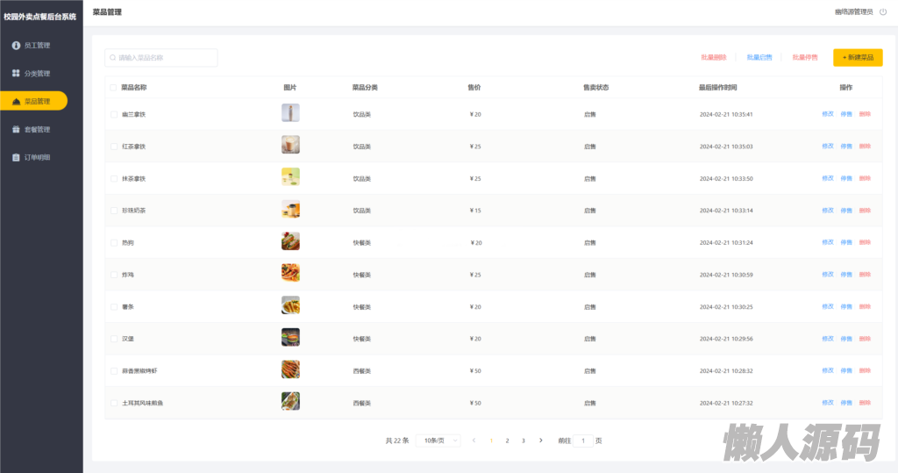Click 修改 for 珍珠奶茶
The height and width of the screenshot is (473, 898).
[x=828, y=211]
